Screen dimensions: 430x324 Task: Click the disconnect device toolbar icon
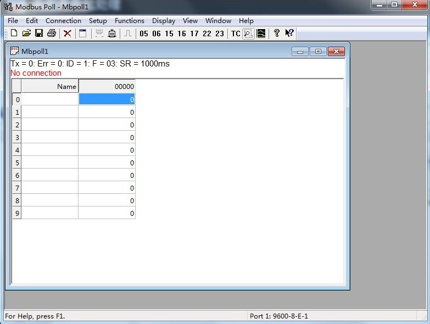[112, 33]
